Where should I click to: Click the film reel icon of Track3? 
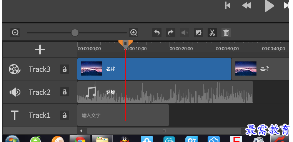pyautogui.click(x=15, y=69)
